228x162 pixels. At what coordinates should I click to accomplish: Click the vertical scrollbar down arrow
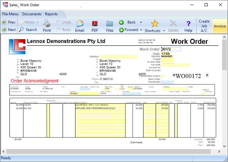coord(224,146)
